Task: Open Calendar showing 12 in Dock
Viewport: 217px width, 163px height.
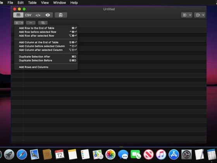Action: coord(60,154)
